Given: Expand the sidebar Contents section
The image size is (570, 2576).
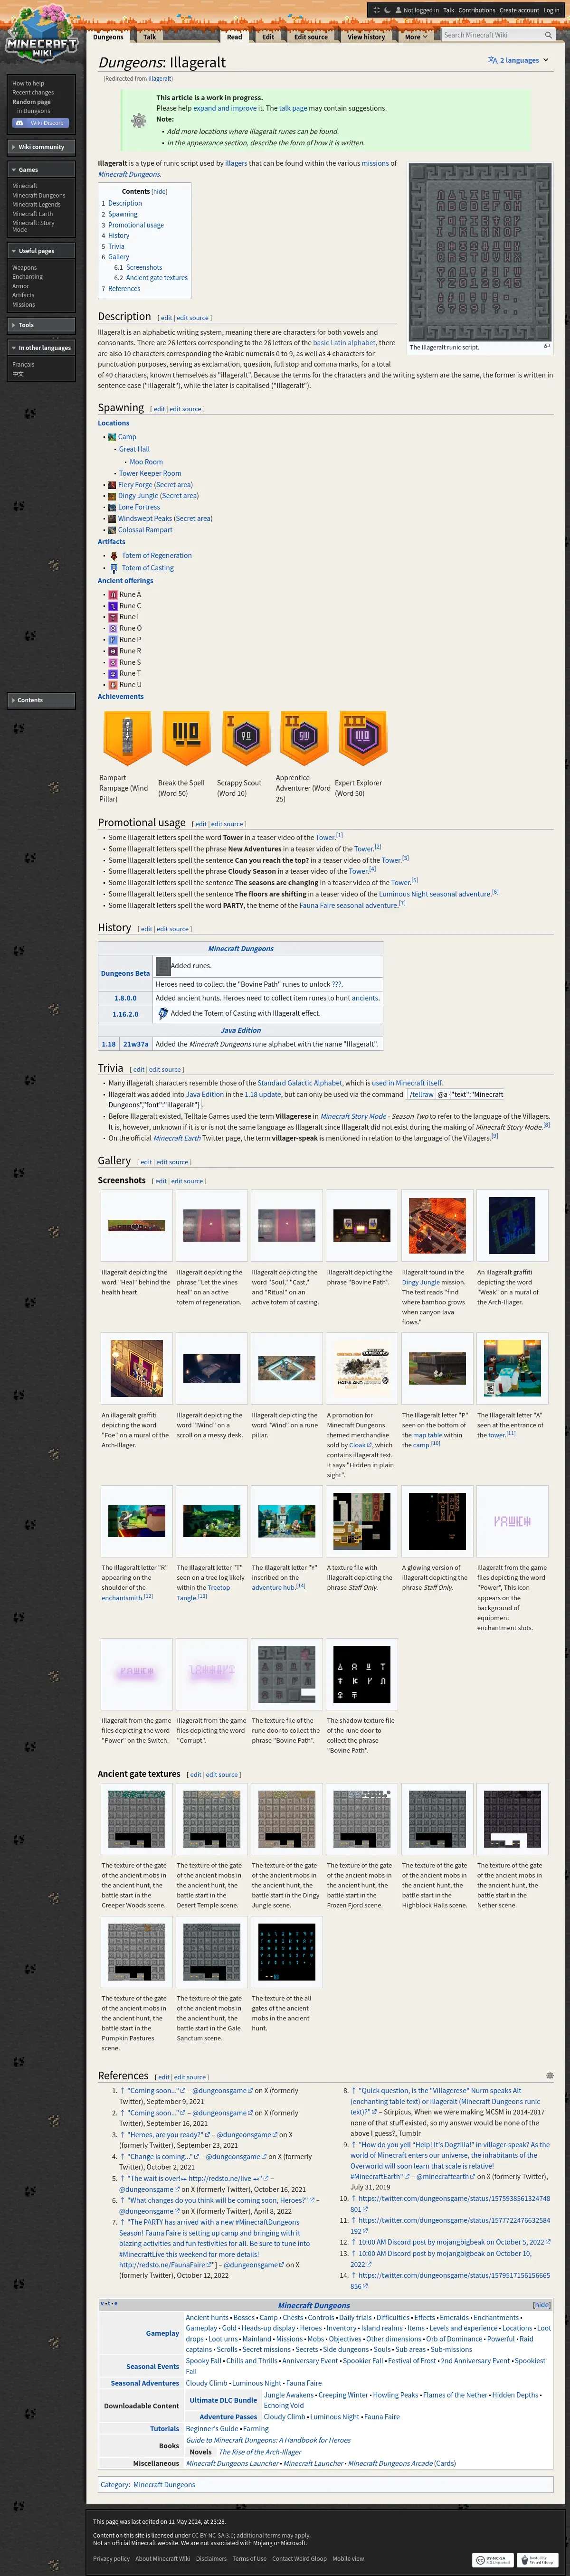Looking at the screenshot, I should click(x=41, y=700).
